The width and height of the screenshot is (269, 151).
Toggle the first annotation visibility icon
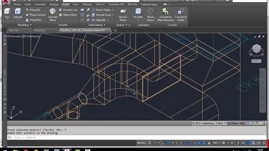tap(199, 143)
